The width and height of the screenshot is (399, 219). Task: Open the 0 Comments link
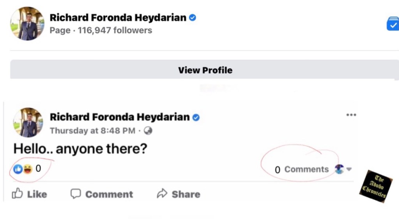click(302, 170)
